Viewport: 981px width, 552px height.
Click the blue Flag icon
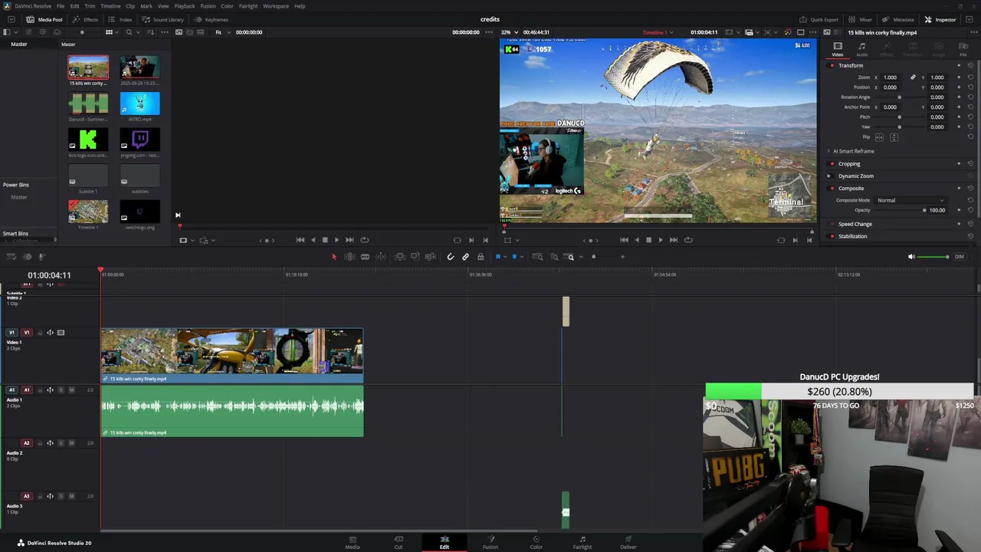coord(498,257)
